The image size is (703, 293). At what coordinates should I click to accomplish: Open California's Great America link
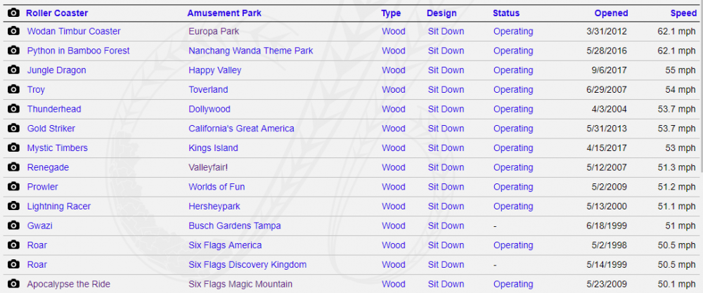(241, 129)
